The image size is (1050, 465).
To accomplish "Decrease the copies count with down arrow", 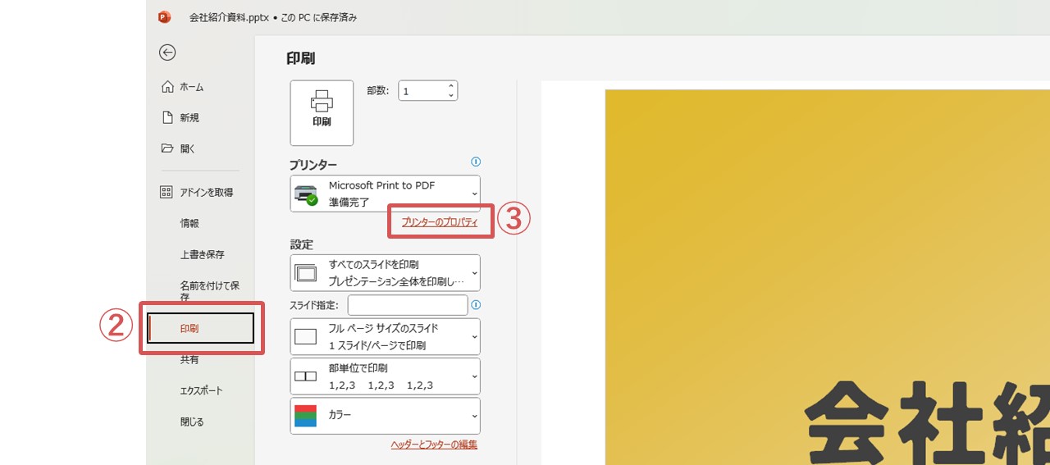I will (x=450, y=96).
